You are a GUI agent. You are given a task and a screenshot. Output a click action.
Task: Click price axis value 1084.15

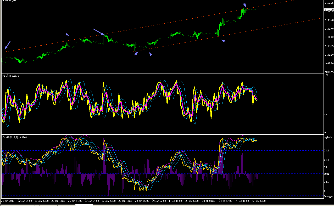pos(329,72)
